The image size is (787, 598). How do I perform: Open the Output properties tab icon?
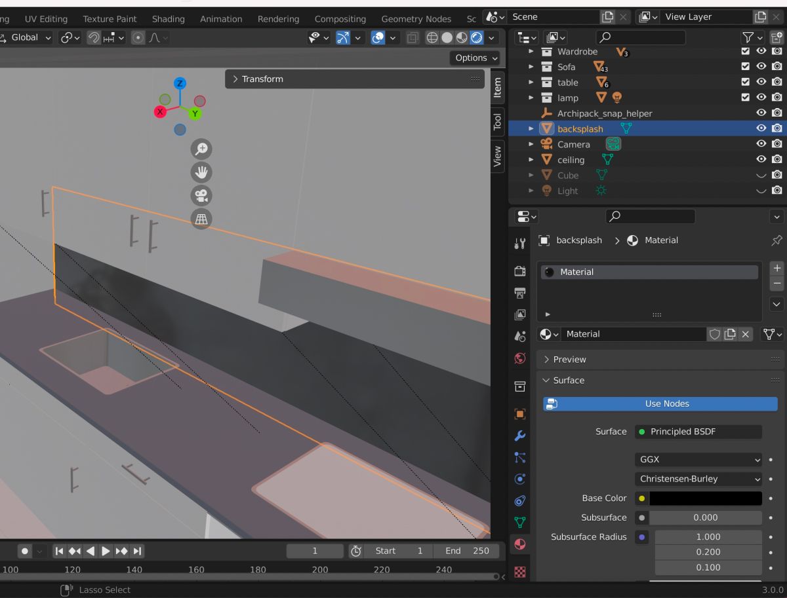pyautogui.click(x=520, y=293)
